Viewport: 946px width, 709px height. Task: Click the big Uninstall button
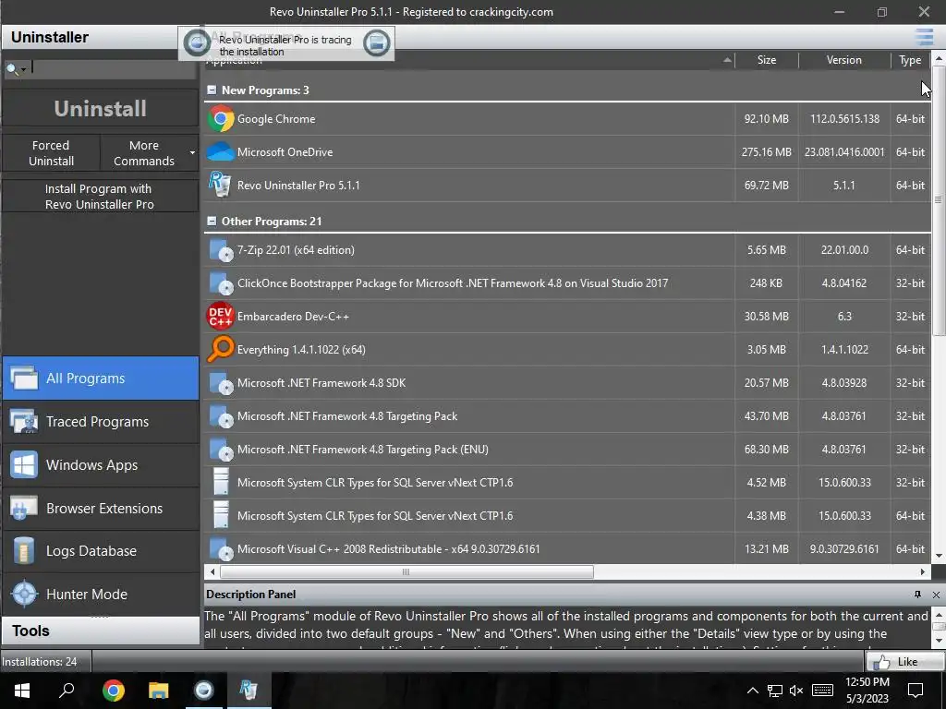tap(100, 109)
